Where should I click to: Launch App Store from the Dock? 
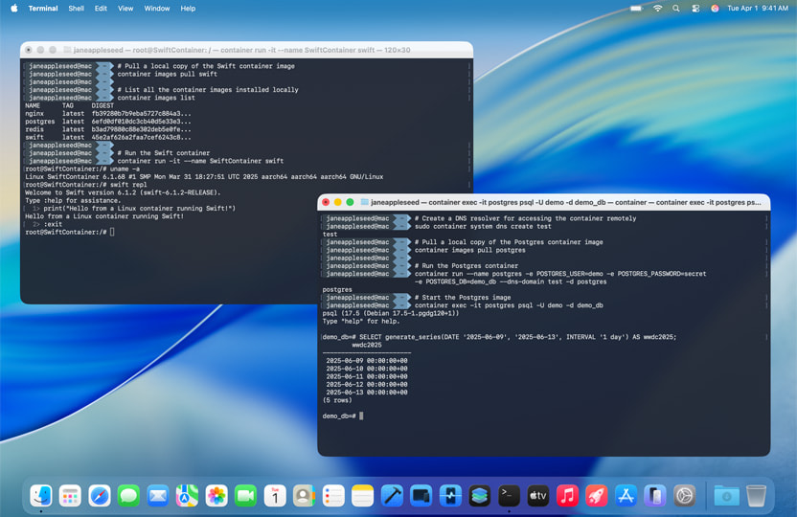626,495
